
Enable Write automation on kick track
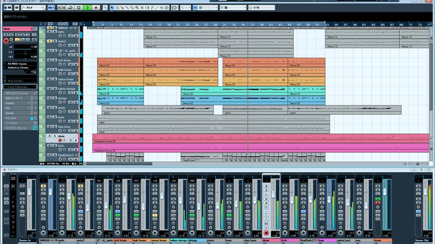[x=76, y=149]
